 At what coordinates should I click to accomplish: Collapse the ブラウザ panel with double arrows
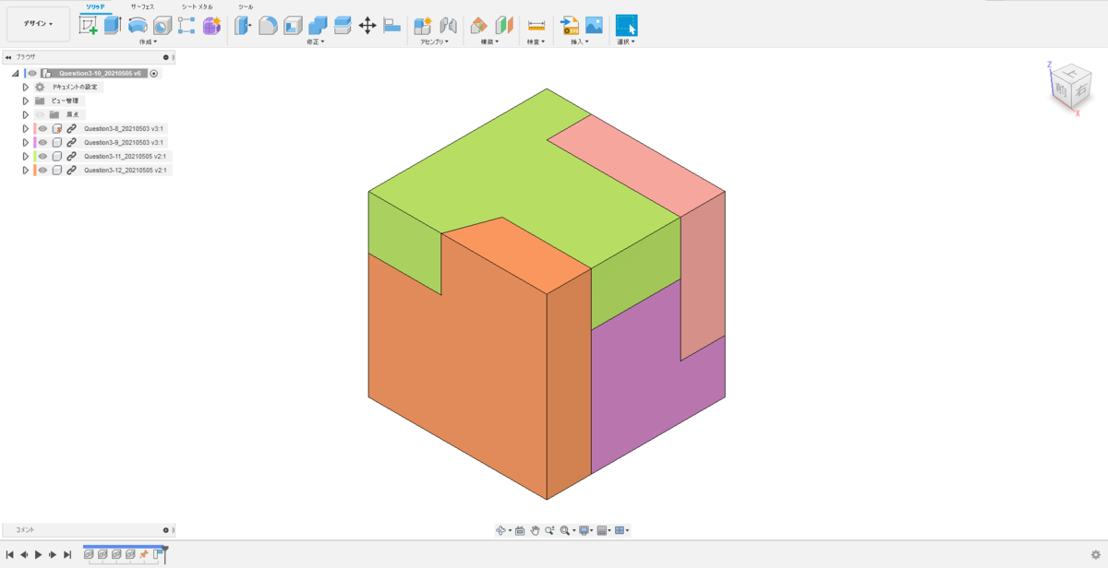coord(8,57)
